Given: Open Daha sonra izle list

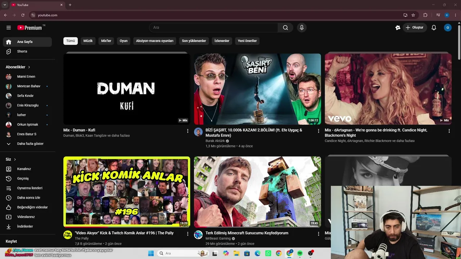Looking at the screenshot, I should (27, 198).
